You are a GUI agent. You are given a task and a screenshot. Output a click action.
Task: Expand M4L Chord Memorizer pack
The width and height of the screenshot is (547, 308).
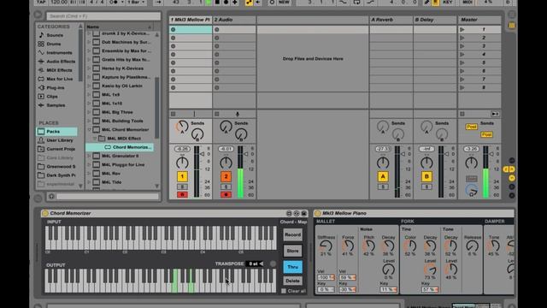pos(89,129)
